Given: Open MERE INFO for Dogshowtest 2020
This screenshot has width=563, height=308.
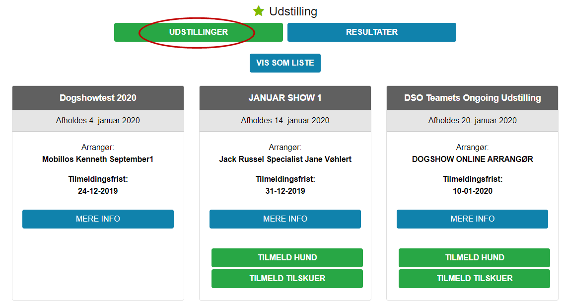Looking at the screenshot, I should (x=98, y=219).
